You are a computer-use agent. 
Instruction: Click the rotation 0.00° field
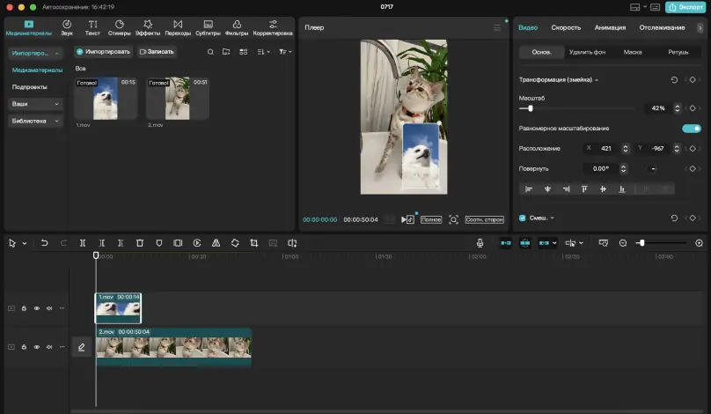[x=601, y=169]
